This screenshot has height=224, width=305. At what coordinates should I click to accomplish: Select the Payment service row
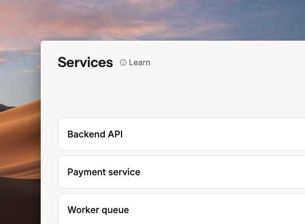(182, 172)
